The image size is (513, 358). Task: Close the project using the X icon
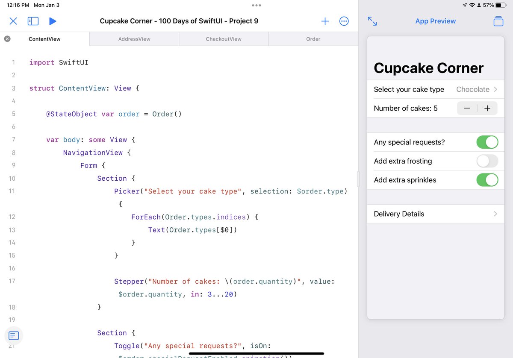[13, 21]
